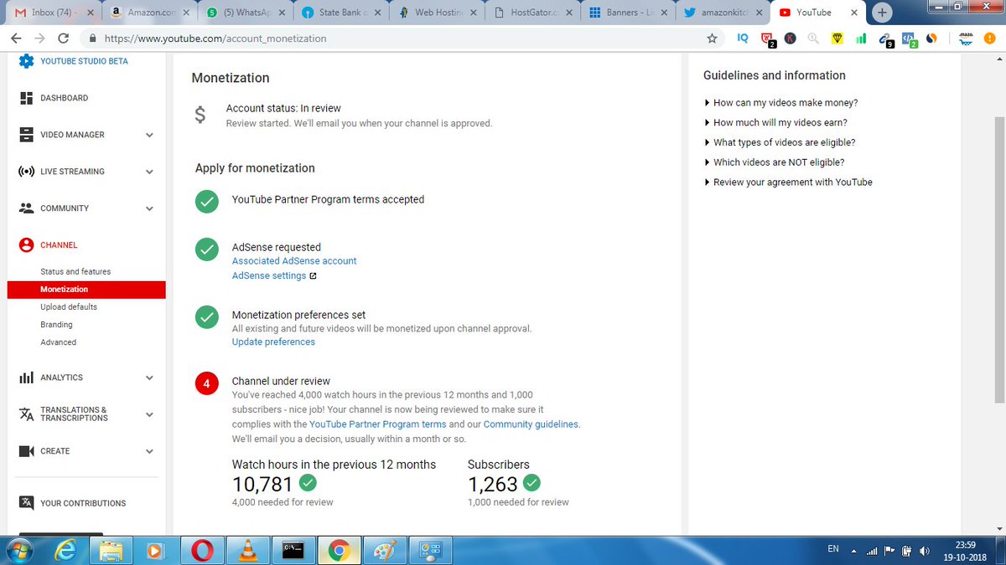Open Internet Explorer from the taskbar
This screenshot has height=565, width=1006.
coord(65,550)
